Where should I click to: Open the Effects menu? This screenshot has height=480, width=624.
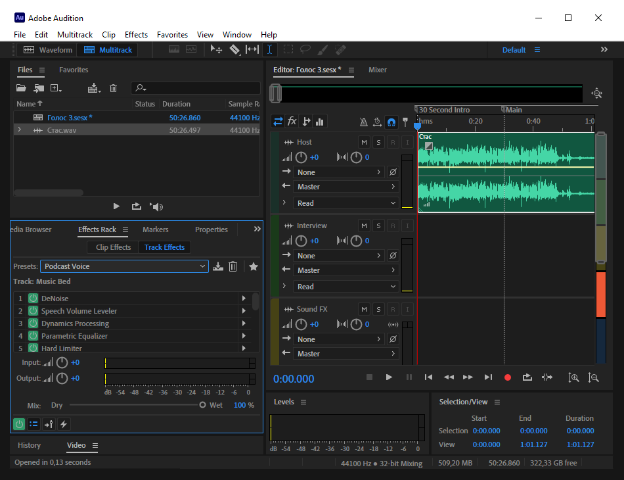136,35
